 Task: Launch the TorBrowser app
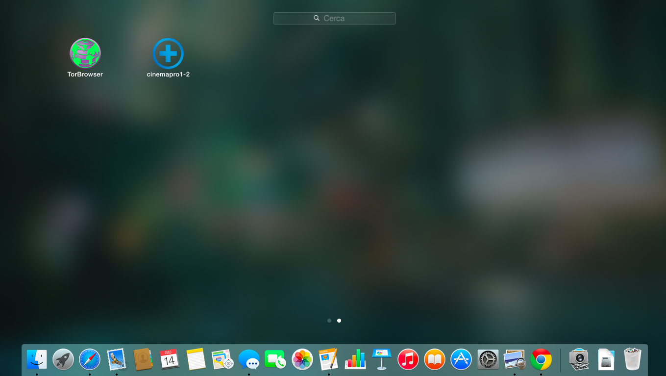(x=85, y=53)
